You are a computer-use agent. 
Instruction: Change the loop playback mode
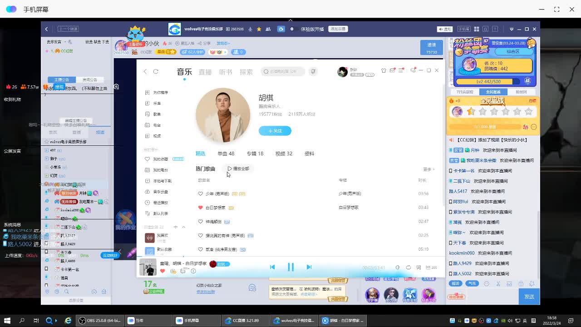click(408, 268)
